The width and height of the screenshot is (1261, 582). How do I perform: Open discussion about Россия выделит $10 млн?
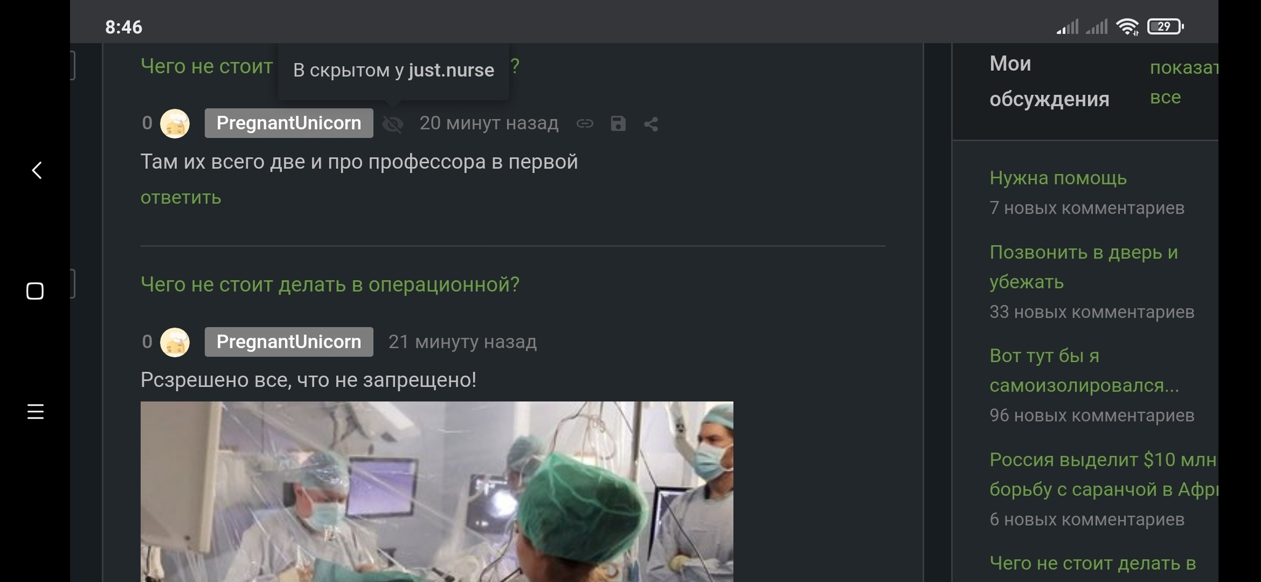coord(1103,474)
